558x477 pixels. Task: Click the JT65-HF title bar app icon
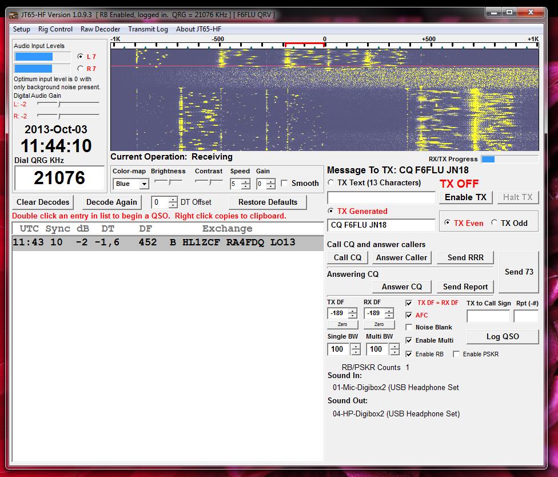coord(14,15)
